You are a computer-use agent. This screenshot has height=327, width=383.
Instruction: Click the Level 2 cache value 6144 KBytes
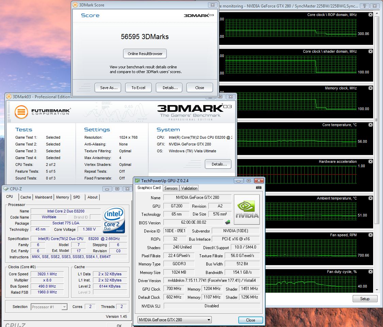coord(110,286)
